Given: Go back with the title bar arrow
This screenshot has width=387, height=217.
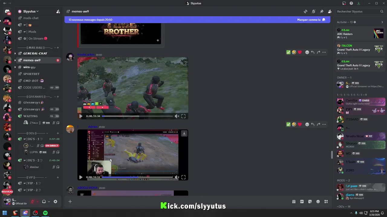Looking at the screenshot, I should click(x=5, y=3).
